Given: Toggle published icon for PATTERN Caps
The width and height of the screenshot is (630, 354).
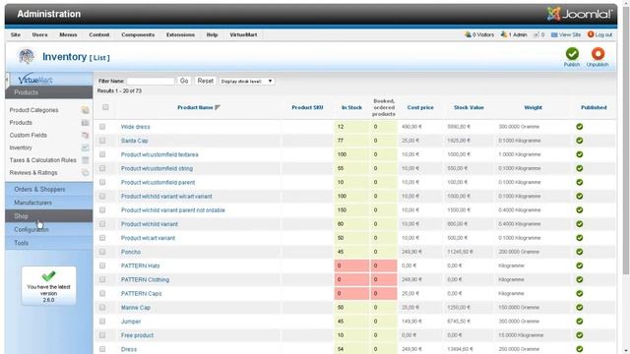Looking at the screenshot, I should pos(580,293).
